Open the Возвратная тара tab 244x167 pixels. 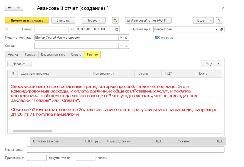tap(53, 55)
